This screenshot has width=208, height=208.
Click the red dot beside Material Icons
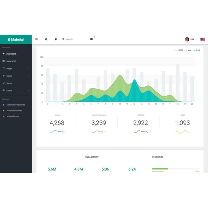[4, 116]
